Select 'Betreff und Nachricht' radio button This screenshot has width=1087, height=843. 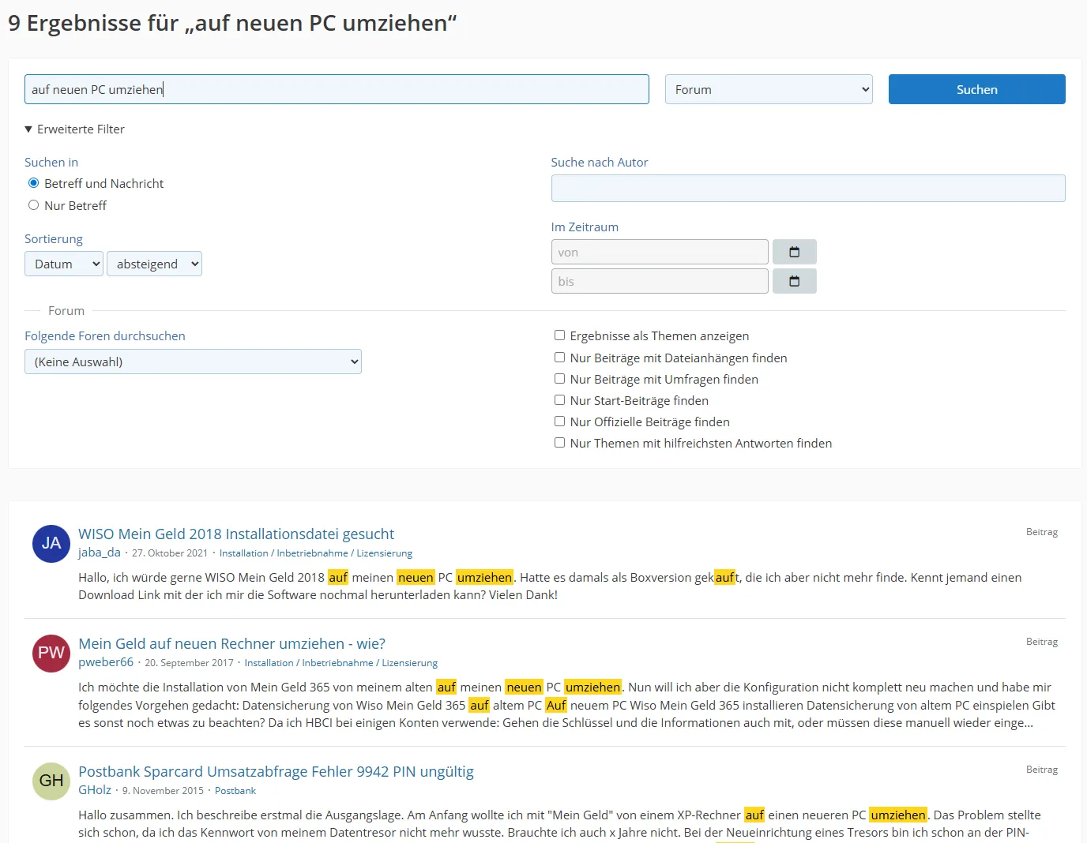34,183
